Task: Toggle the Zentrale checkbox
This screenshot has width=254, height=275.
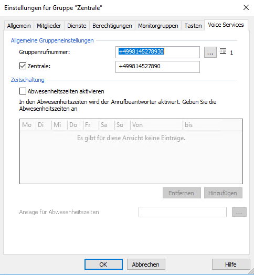Action: 23,66
